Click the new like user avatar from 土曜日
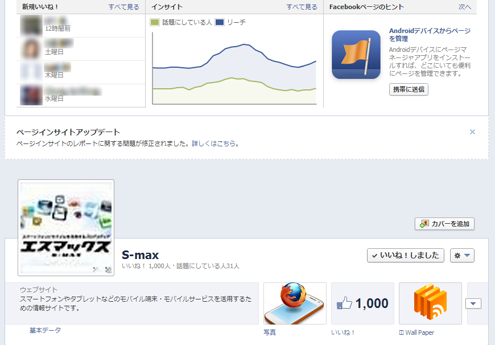Screen dimensions: 495x345 31,49
